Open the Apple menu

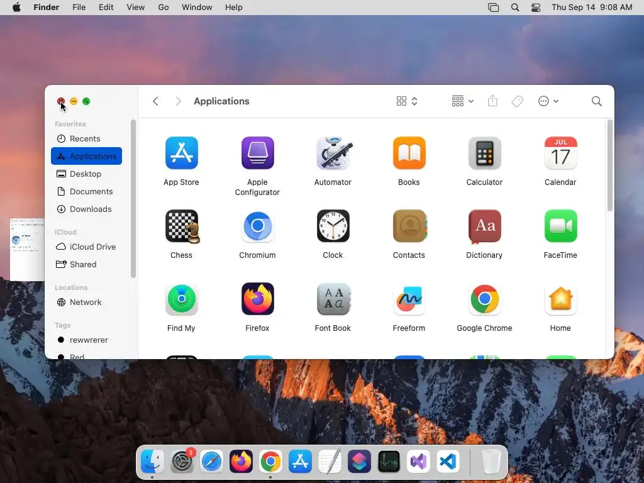click(x=16, y=8)
